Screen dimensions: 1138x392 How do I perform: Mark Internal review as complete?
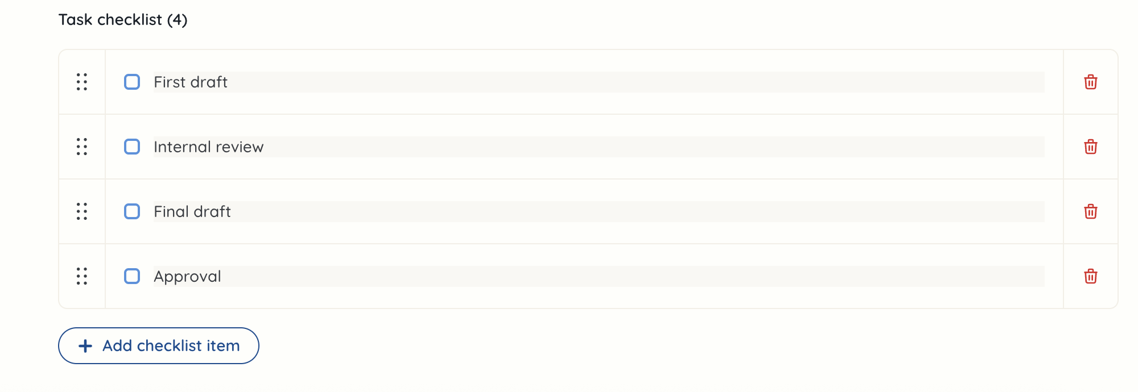132,147
